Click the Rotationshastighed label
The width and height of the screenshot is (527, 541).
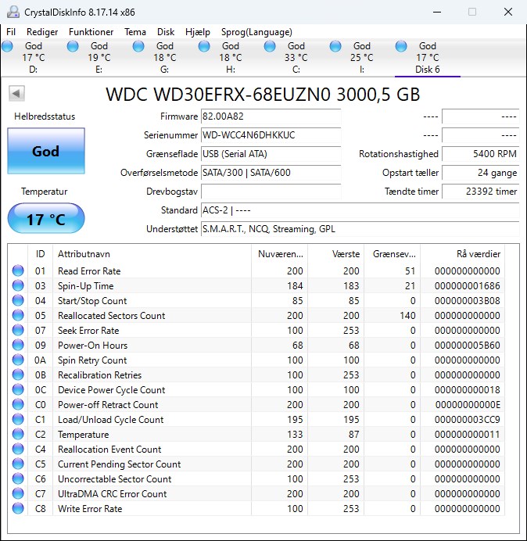[x=399, y=154]
